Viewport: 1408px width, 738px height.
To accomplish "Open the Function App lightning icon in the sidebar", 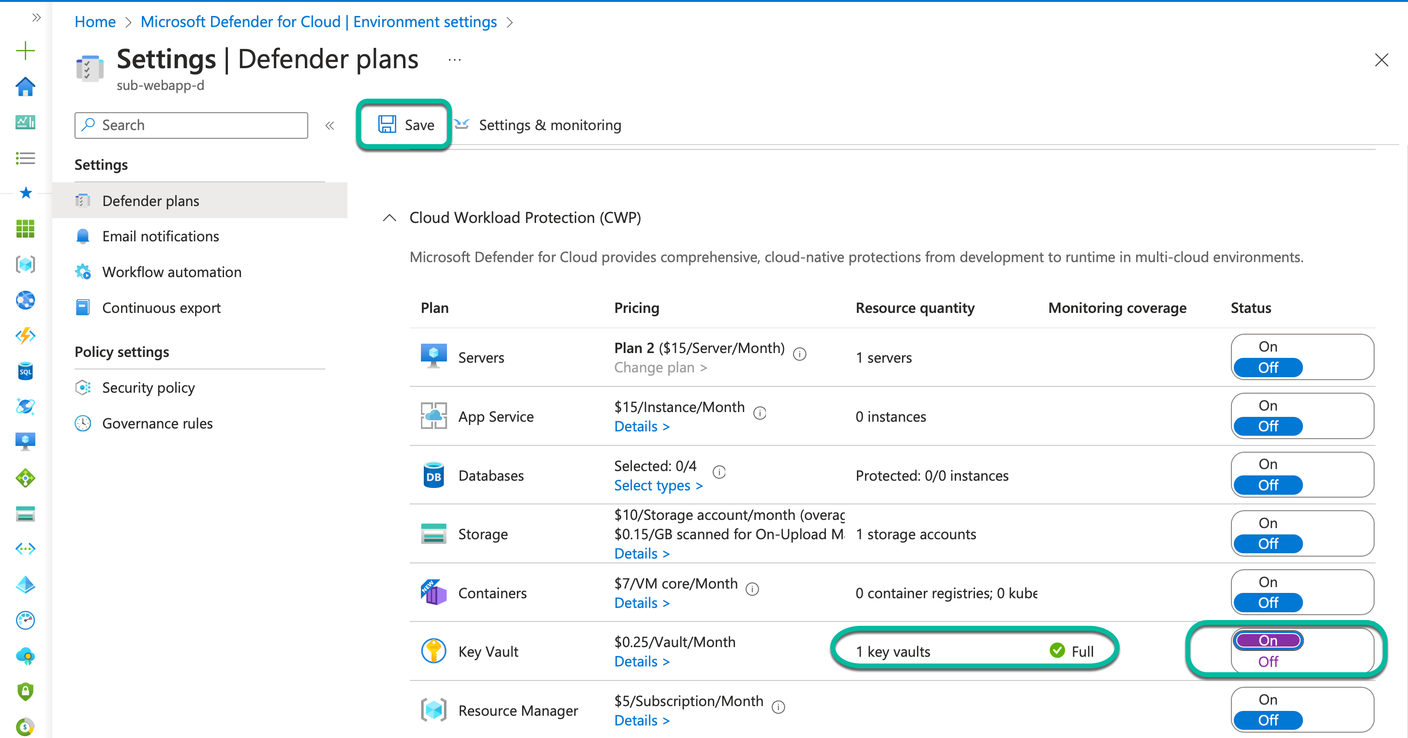I will (x=25, y=336).
